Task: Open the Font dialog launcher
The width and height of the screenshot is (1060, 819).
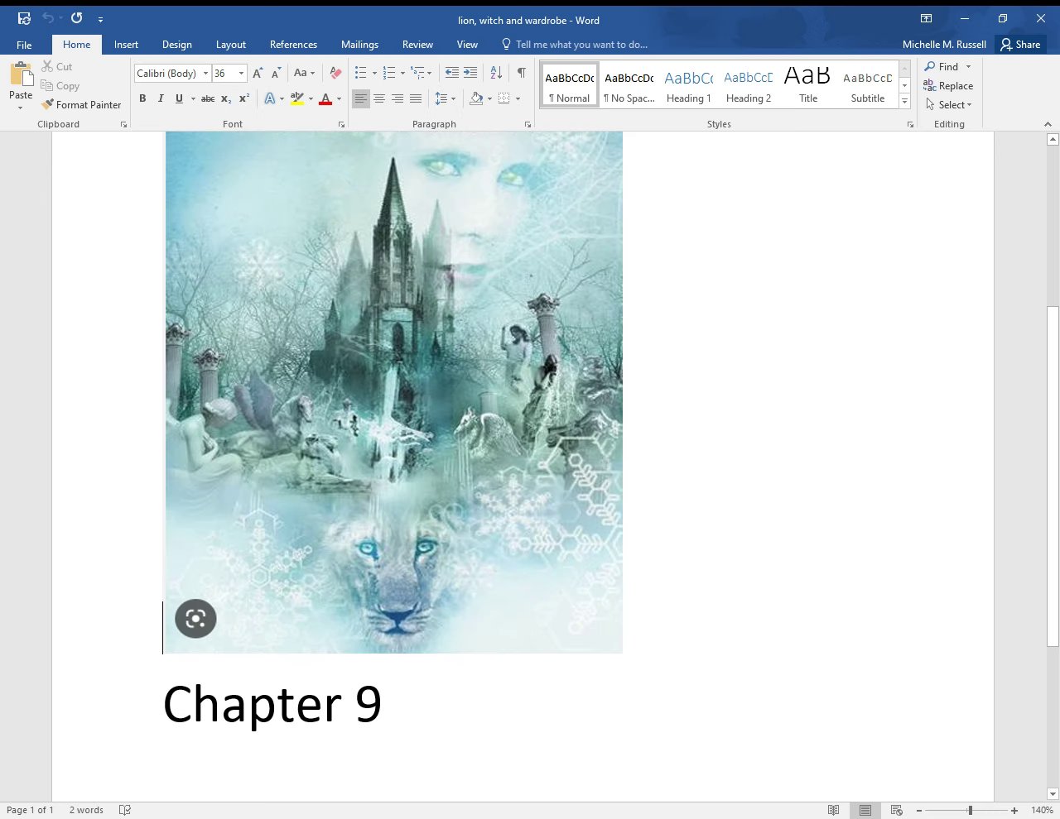Action: [x=341, y=125]
